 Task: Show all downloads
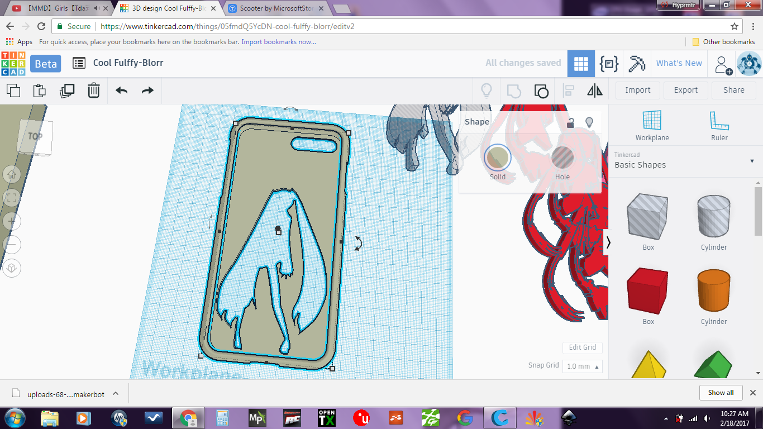pos(721,393)
